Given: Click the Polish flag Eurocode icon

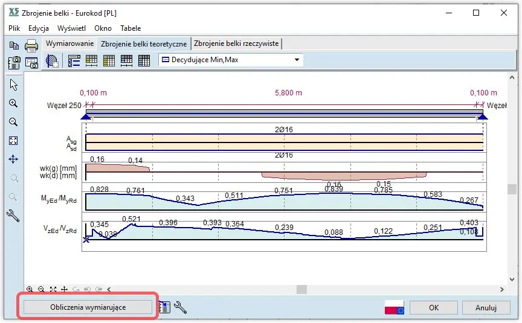Looking at the screenshot, I should pyautogui.click(x=395, y=307).
